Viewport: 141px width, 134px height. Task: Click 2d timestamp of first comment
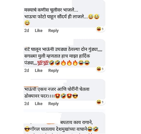[x=27, y=31]
